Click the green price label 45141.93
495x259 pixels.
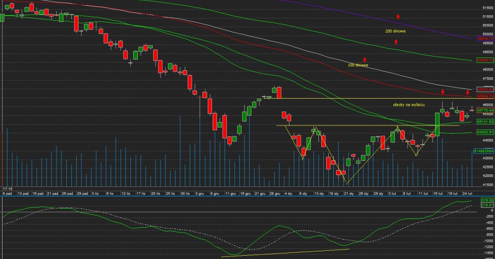tap(485, 122)
